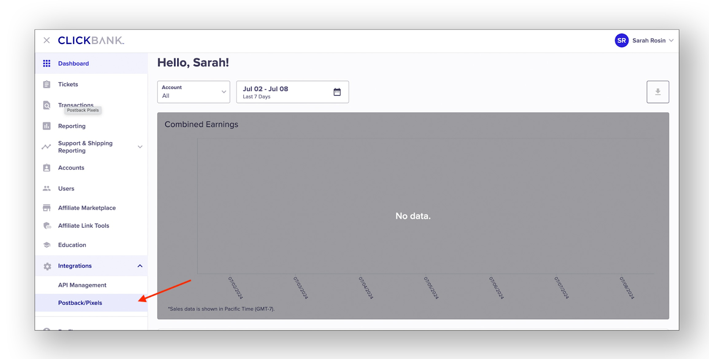Open the calendar date picker icon
The image size is (709, 359).
pyautogui.click(x=337, y=92)
